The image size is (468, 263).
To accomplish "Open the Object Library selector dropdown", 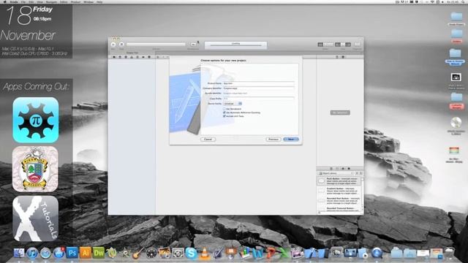I will coord(336,173).
